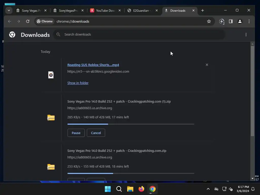Click the Today date heading
This screenshot has height=195, width=260.
(x=45, y=52)
